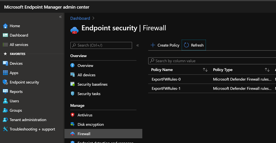This screenshot has width=276, height=143.
Task: Open the Apps grid icon
Action: 5,73
